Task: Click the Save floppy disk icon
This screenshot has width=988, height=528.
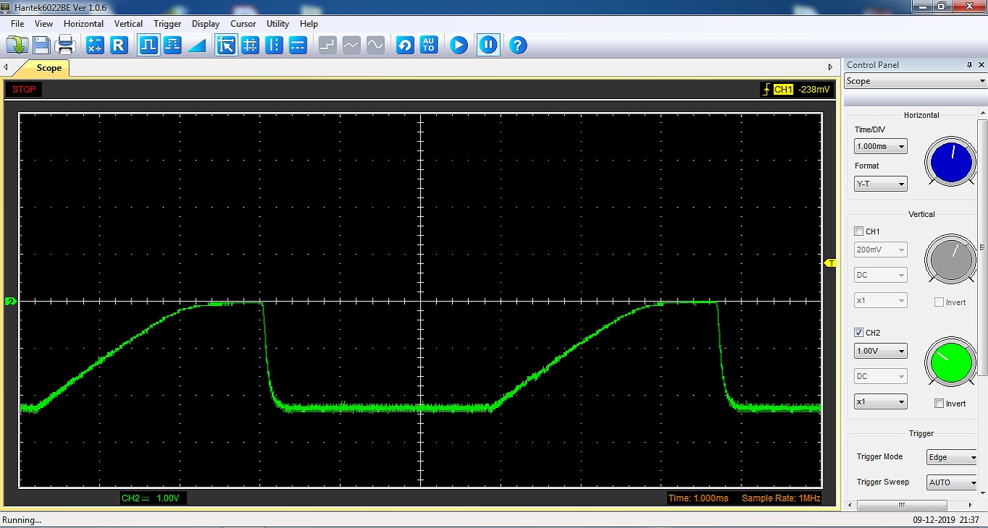Action: (41, 46)
